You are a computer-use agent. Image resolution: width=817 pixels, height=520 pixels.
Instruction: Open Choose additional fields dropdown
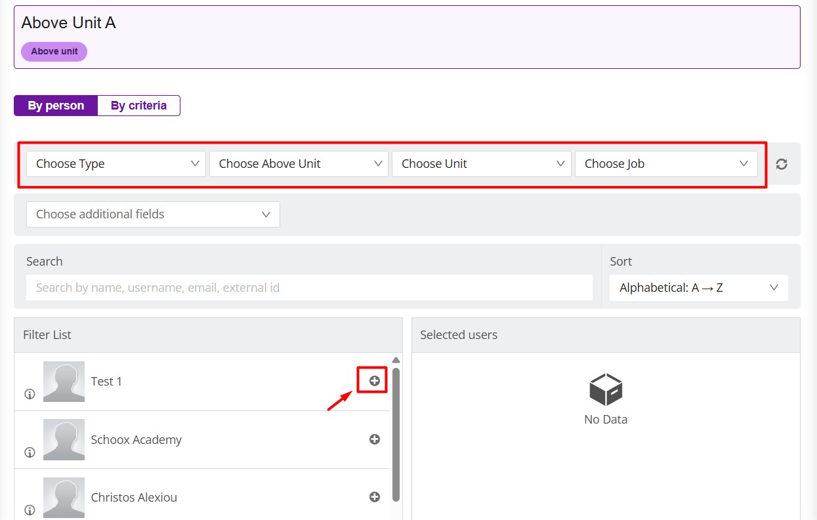tap(153, 214)
